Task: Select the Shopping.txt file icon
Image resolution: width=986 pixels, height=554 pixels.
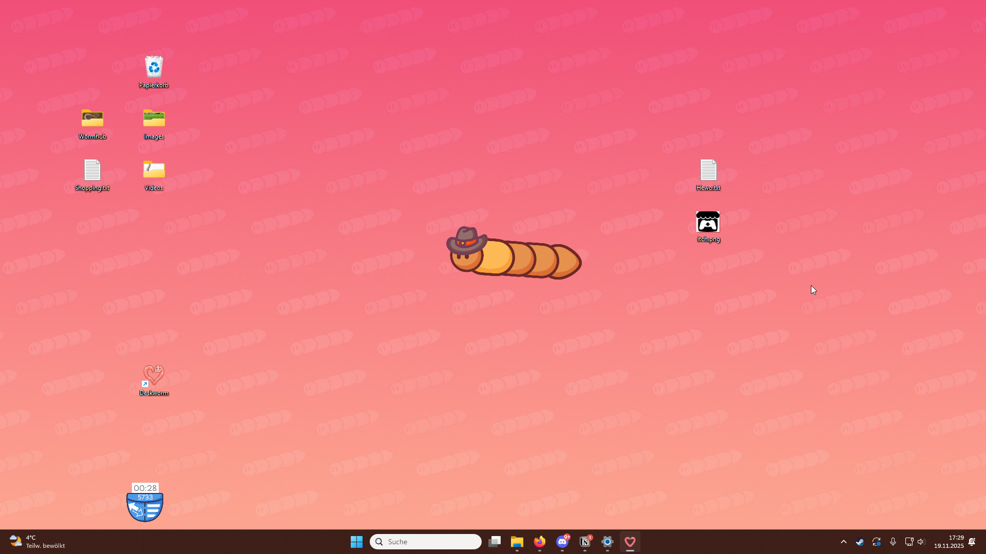Action: tap(92, 170)
